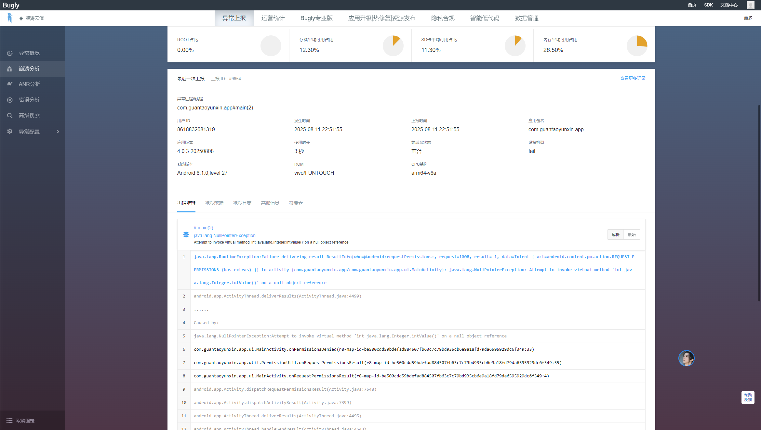This screenshot has width=761, height=430.
Task: Select the 崩溃分析 crash analysis icon
Action: pyautogui.click(x=9, y=69)
